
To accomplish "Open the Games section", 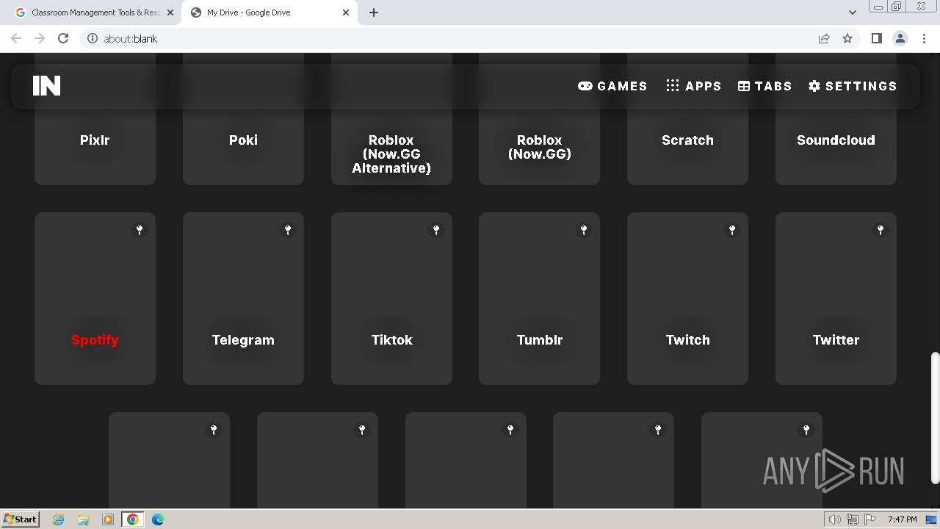I will 612,86.
